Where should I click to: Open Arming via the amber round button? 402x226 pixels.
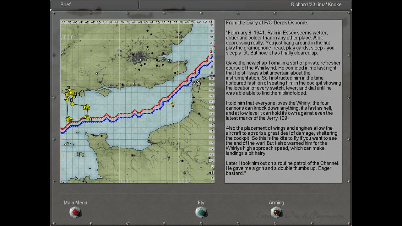(276, 213)
